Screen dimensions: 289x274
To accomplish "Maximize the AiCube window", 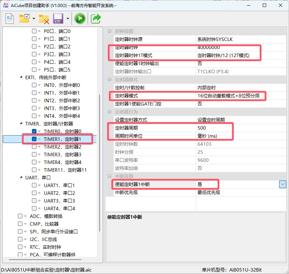I will pos(264,5).
